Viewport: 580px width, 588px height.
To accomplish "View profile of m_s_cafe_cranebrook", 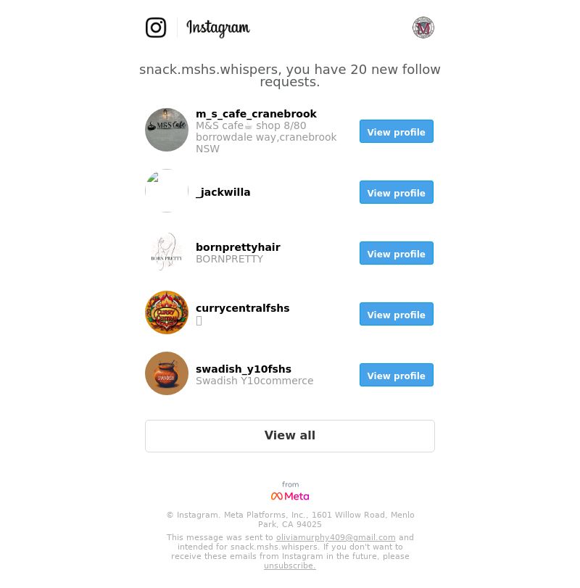I will 397,131.
